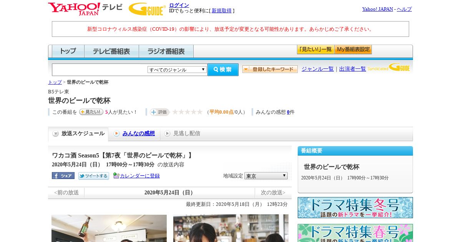
Task: Share program via Facebook シェア button
Action: (x=63, y=176)
